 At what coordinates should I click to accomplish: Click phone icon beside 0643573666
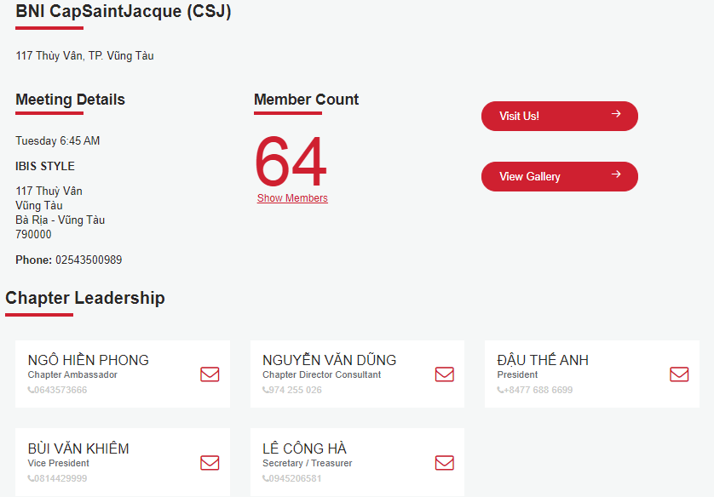[x=31, y=391]
